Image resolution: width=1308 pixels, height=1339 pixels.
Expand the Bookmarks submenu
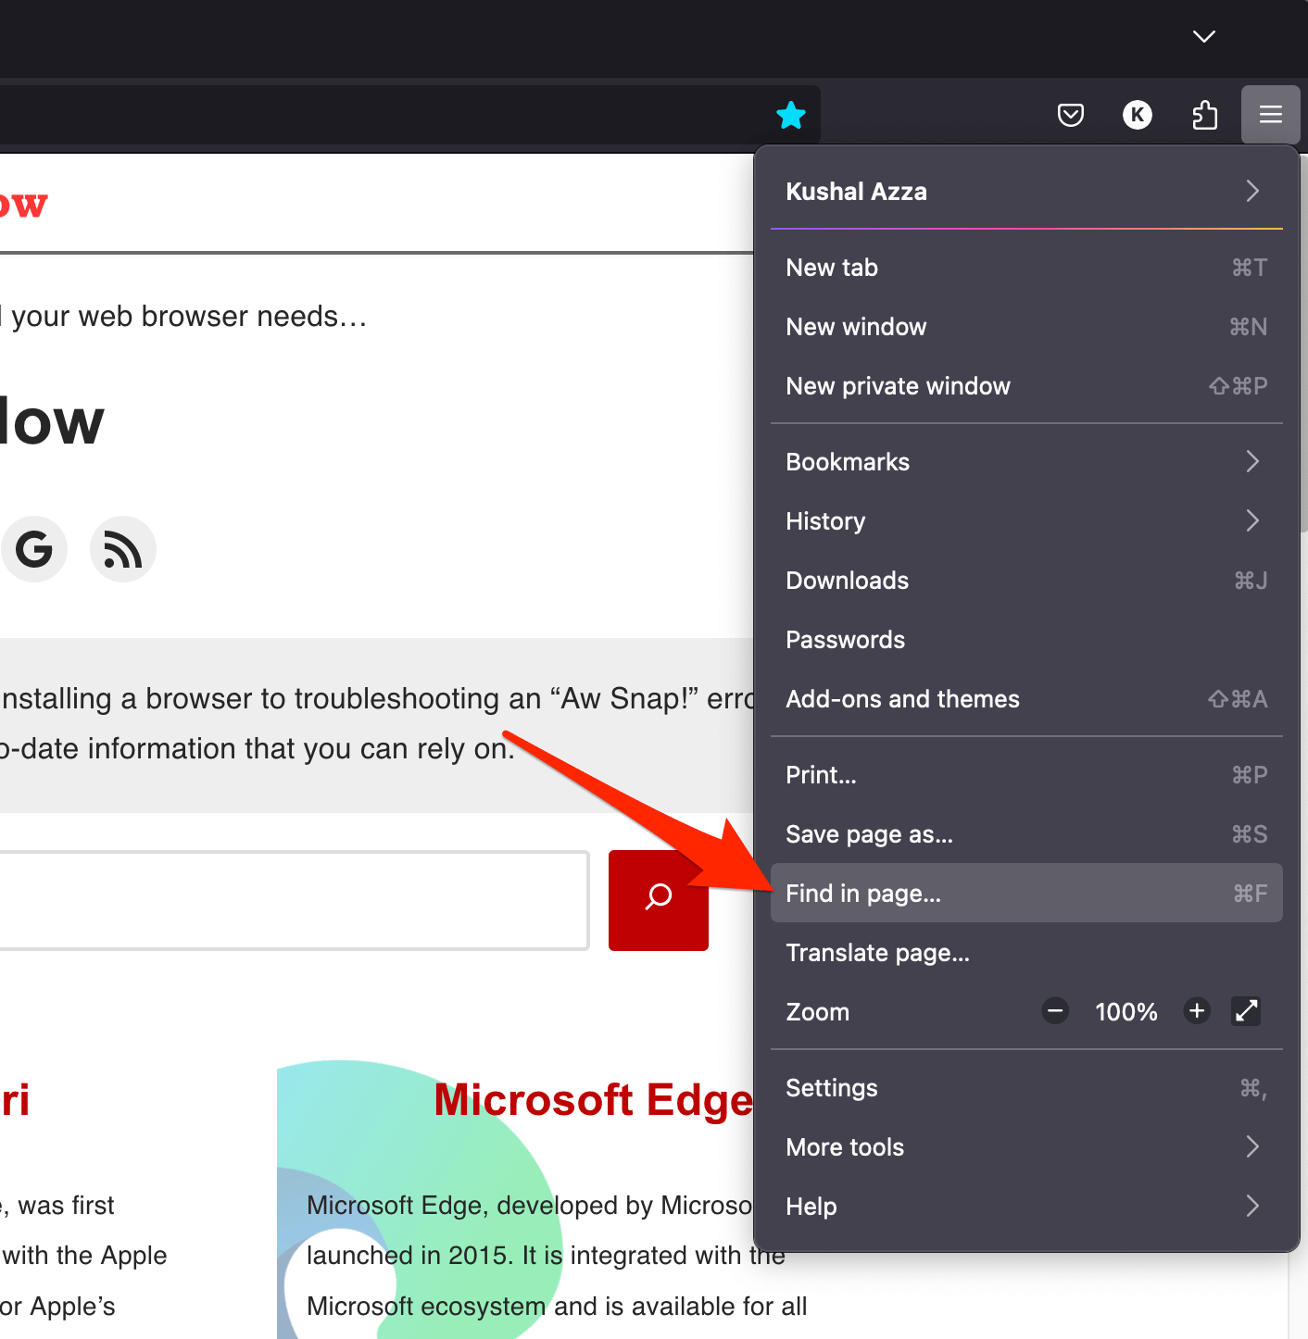coord(1026,462)
